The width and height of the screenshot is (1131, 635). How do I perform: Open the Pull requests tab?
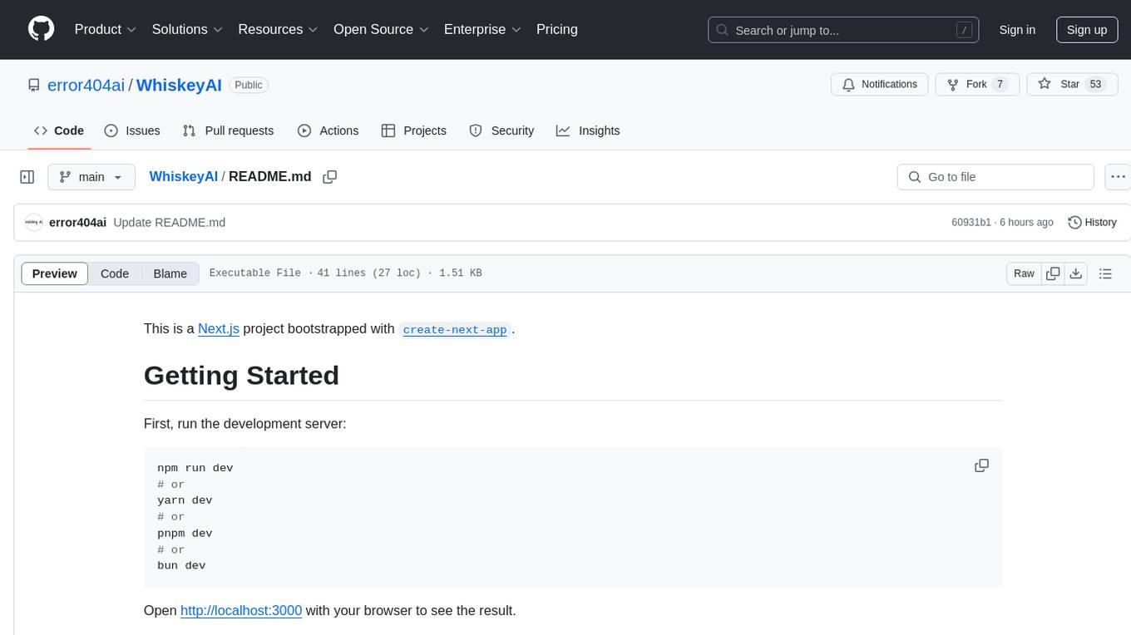click(x=228, y=130)
